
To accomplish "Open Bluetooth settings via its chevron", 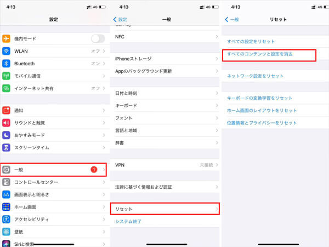I will click(x=104, y=64).
